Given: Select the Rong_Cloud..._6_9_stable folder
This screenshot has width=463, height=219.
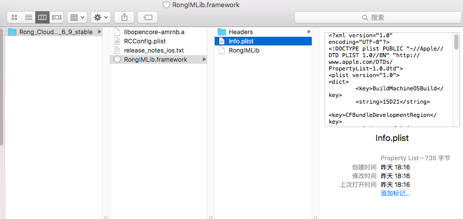Looking at the screenshot, I should 54,32.
